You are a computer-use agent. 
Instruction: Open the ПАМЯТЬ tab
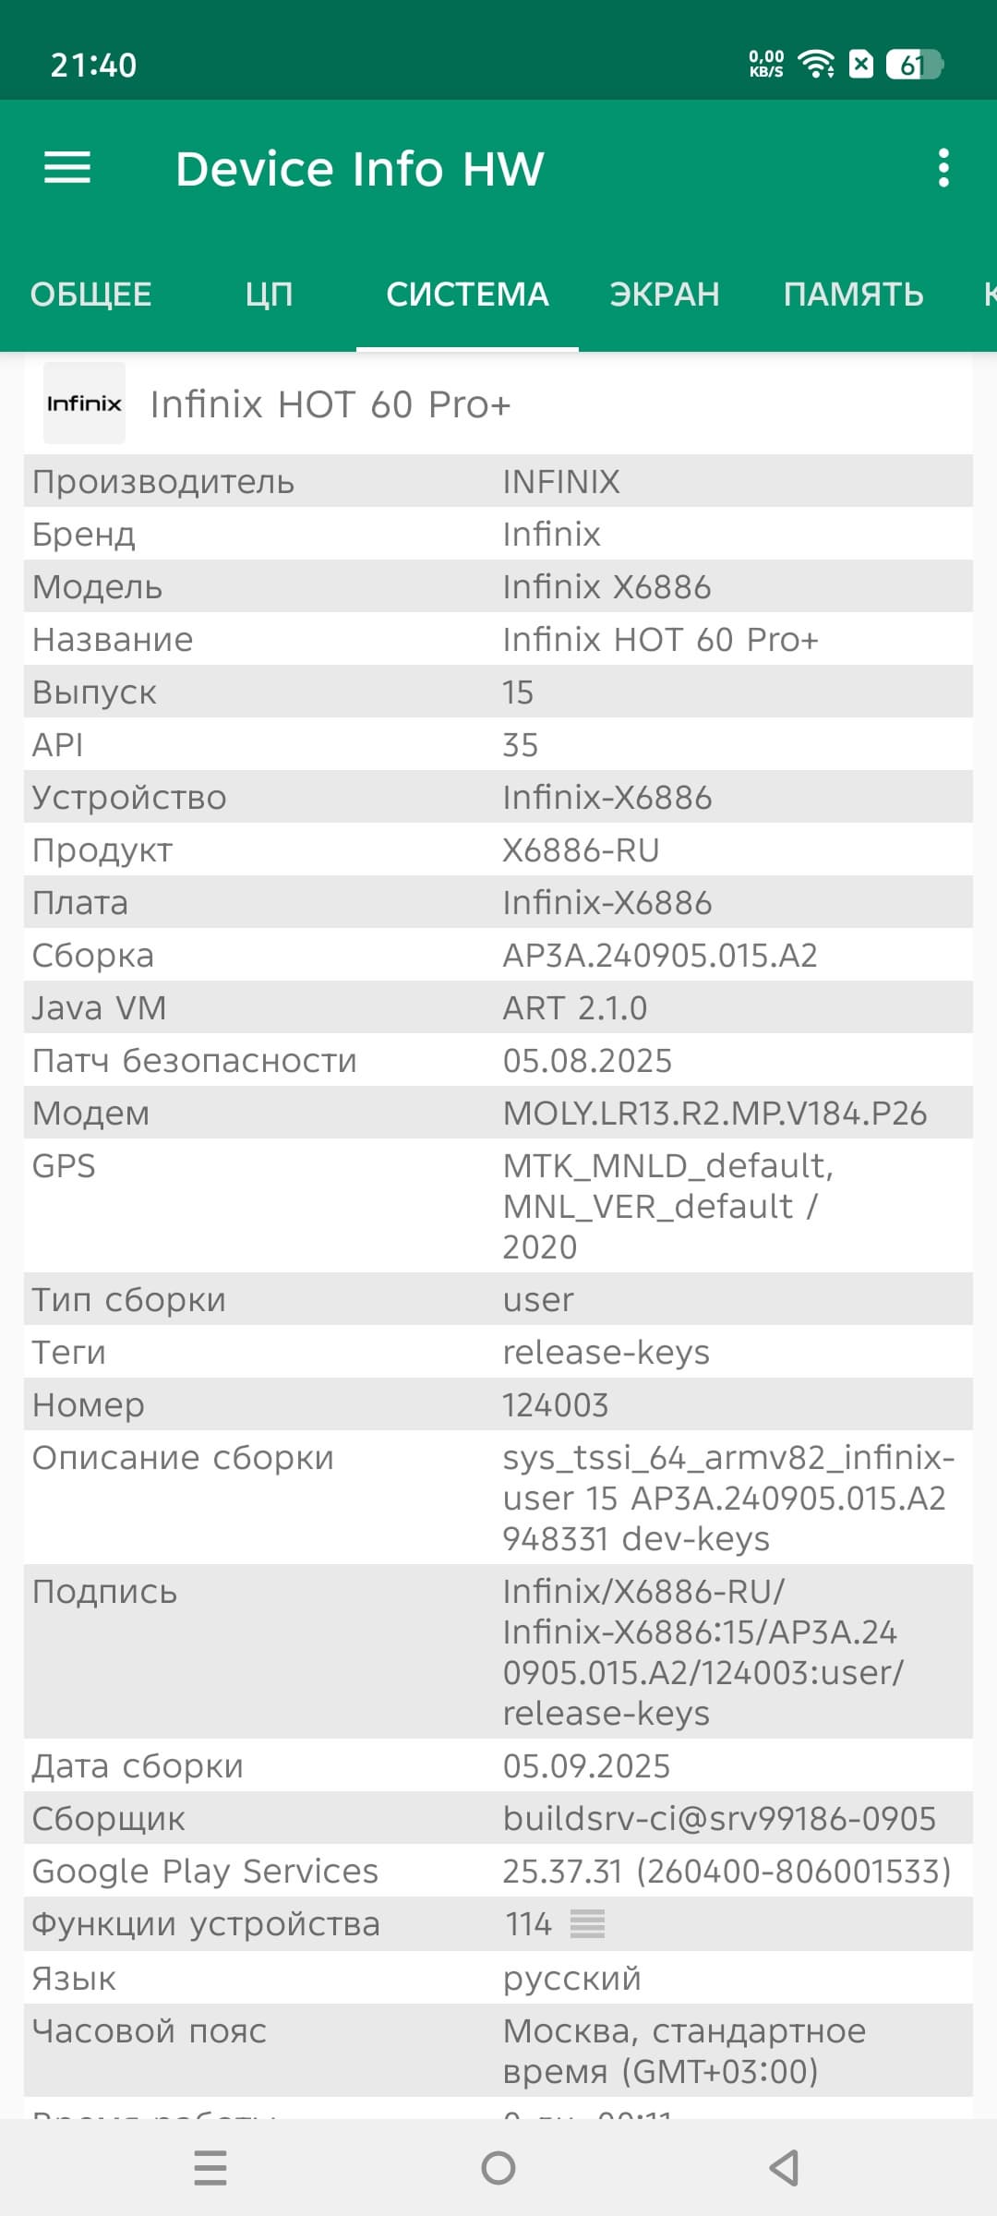coord(853,295)
